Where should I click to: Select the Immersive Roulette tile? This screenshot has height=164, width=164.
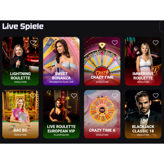143,61
